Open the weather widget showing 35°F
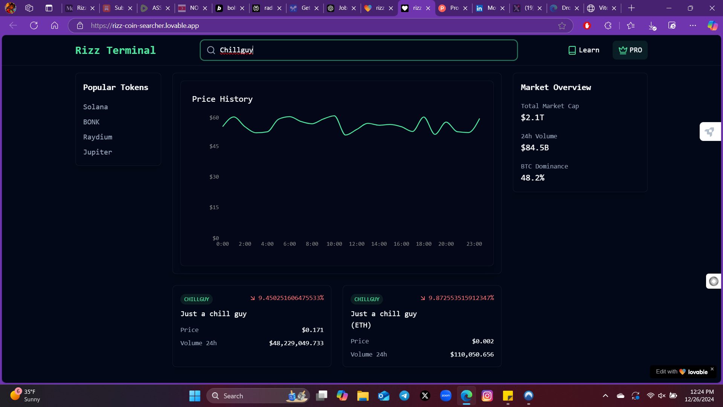 [x=26, y=396]
